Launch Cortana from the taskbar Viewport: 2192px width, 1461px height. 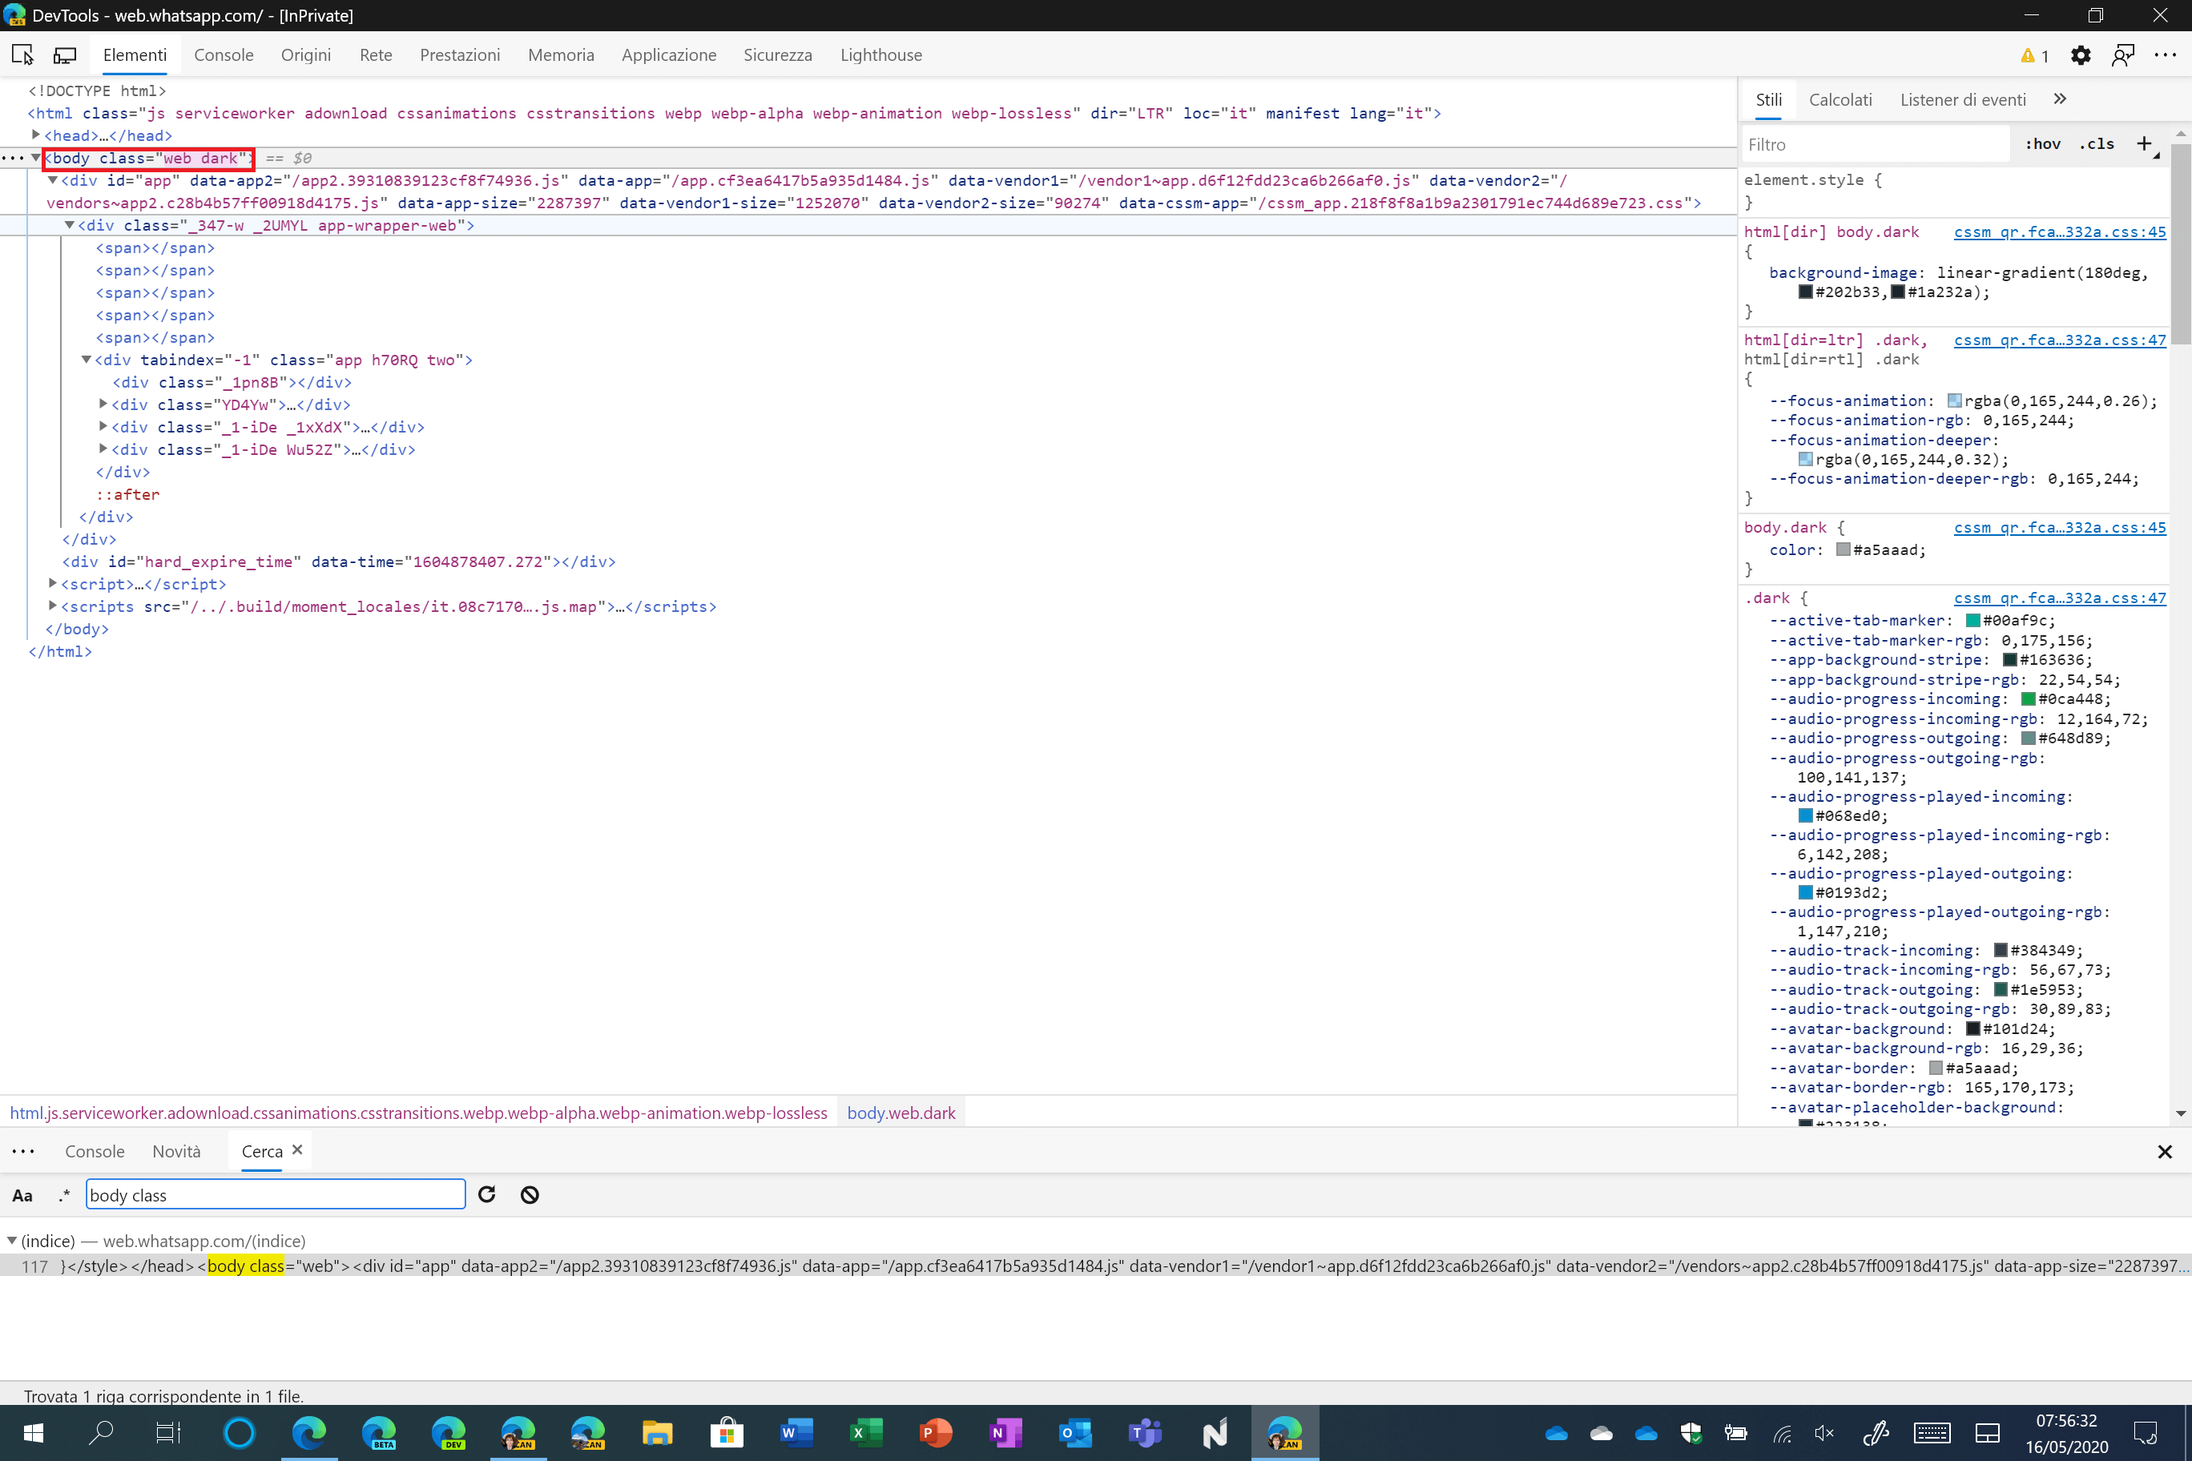click(x=239, y=1433)
